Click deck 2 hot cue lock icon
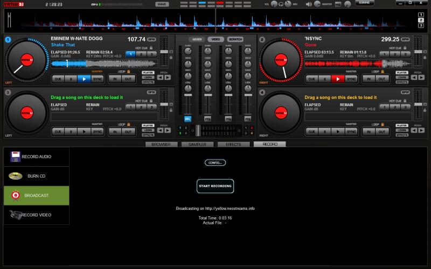The height and width of the screenshot is (269, 431). tap(405, 48)
